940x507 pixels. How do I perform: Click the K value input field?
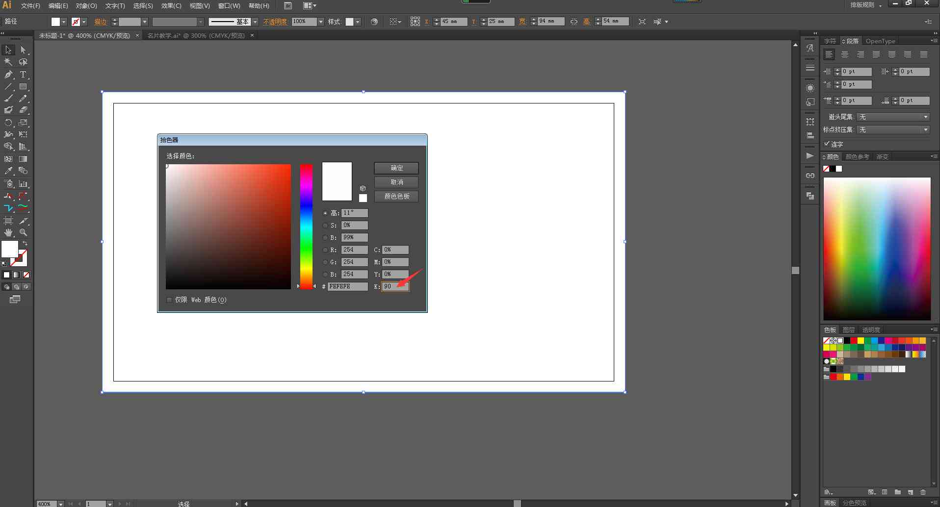pyautogui.click(x=395, y=286)
